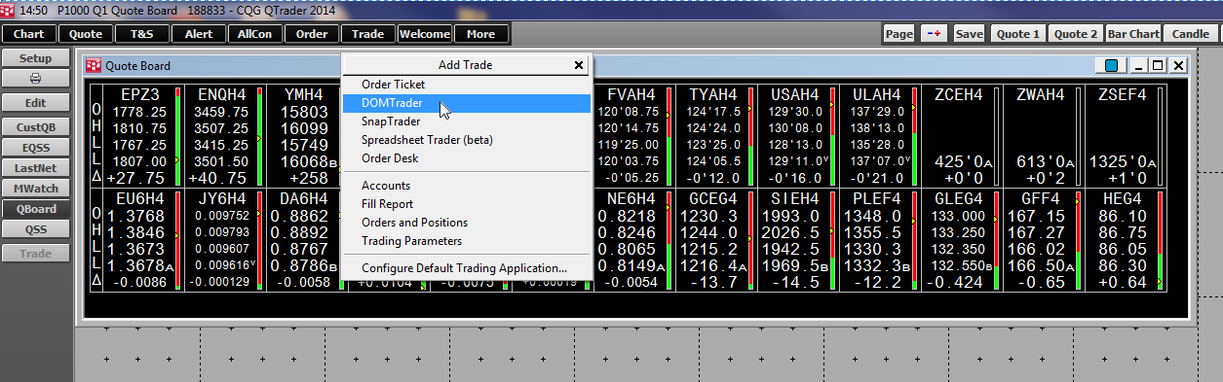Click the Save page button

970,34
